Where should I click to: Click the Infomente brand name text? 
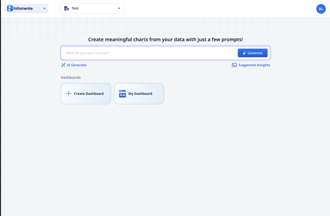pyautogui.click(x=23, y=8)
